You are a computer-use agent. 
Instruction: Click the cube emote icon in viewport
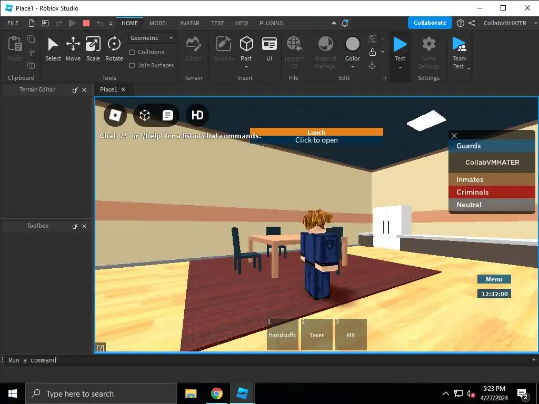(x=145, y=115)
